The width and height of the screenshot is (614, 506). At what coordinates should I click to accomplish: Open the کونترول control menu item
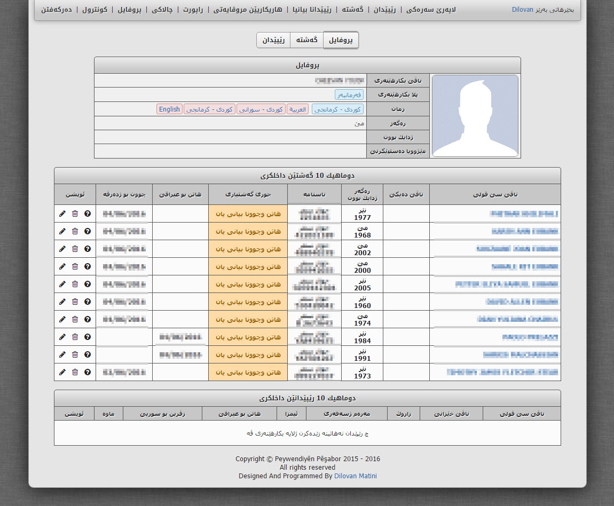click(x=95, y=10)
